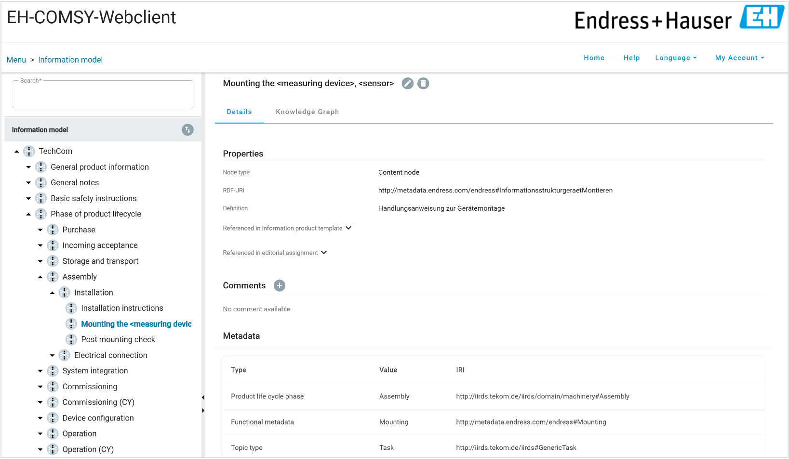This screenshot has height=459, width=789.
Task: Click the left arrow to collapse sidebar
Action: tap(203, 397)
